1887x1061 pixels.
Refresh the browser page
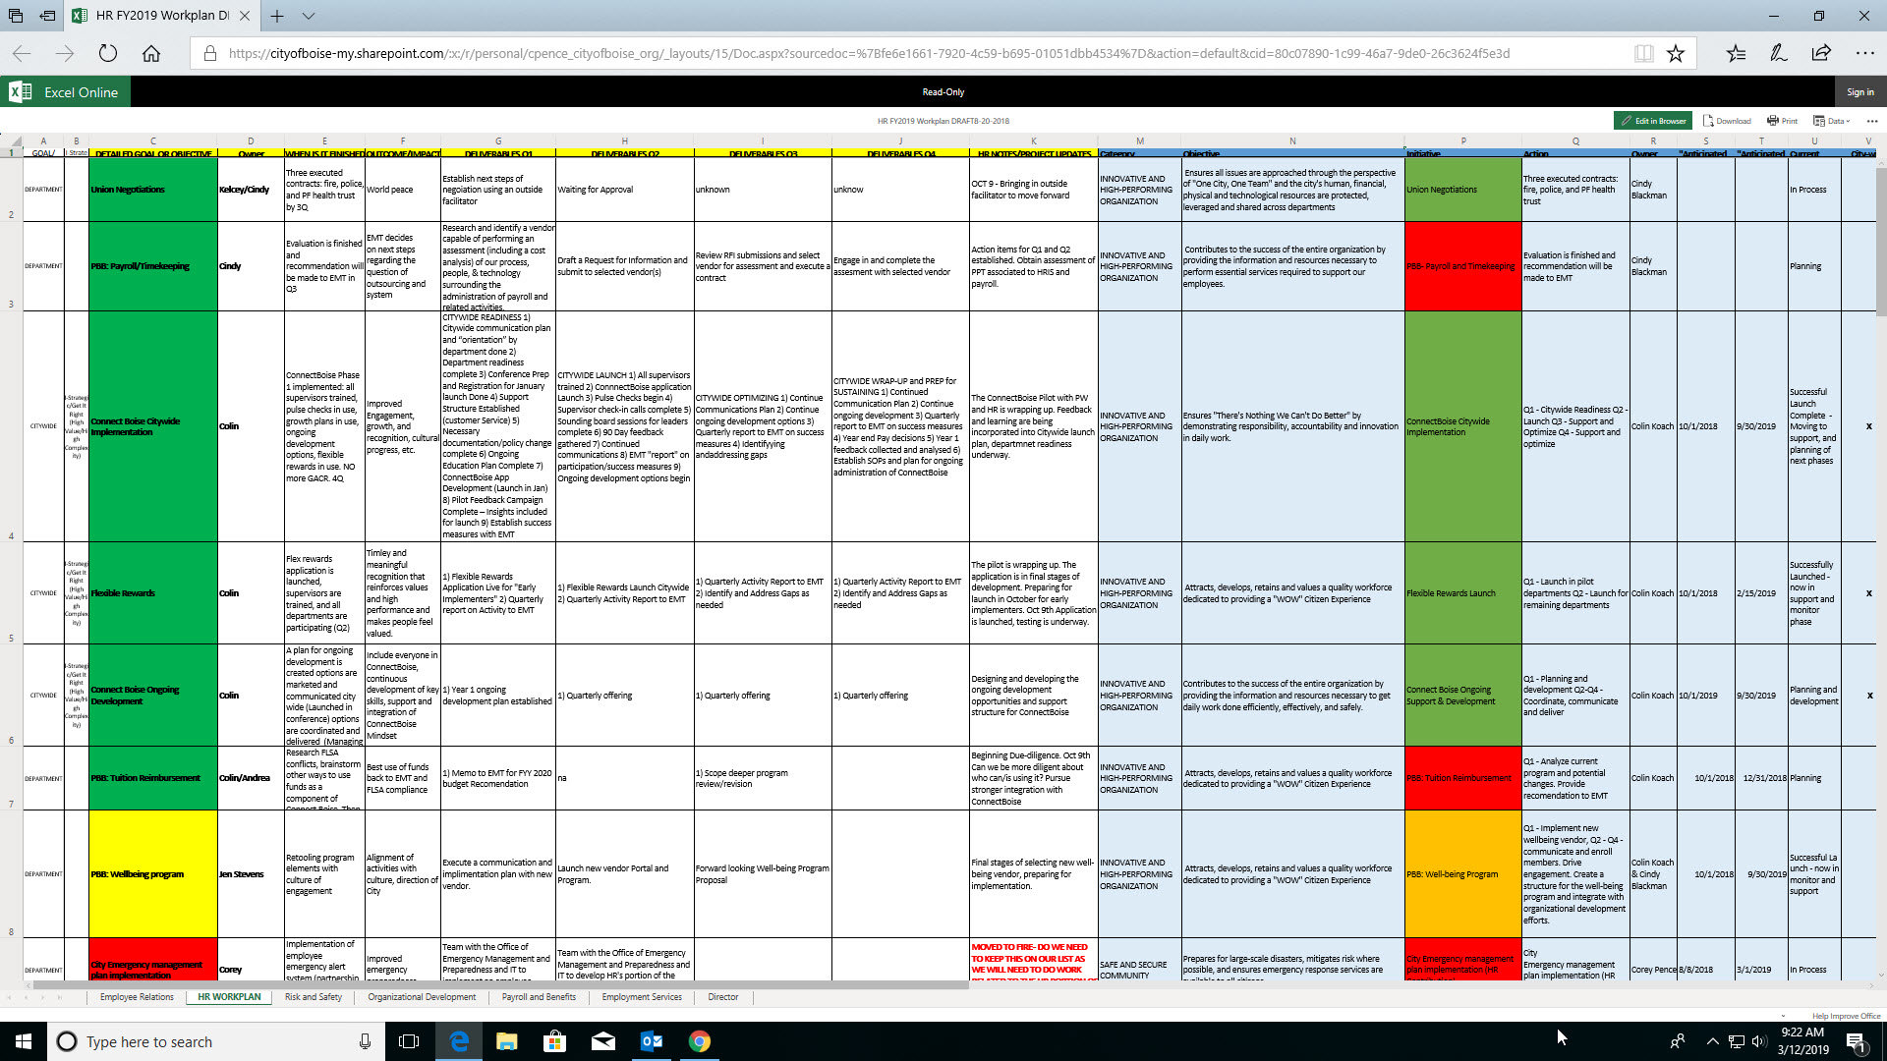pyautogui.click(x=108, y=53)
